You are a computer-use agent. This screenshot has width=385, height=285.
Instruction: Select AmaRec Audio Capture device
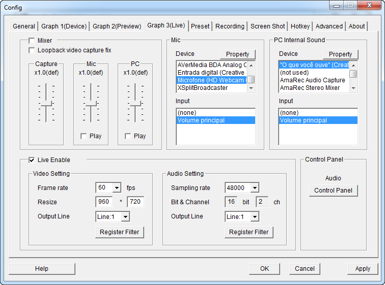click(x=314, y=80)
